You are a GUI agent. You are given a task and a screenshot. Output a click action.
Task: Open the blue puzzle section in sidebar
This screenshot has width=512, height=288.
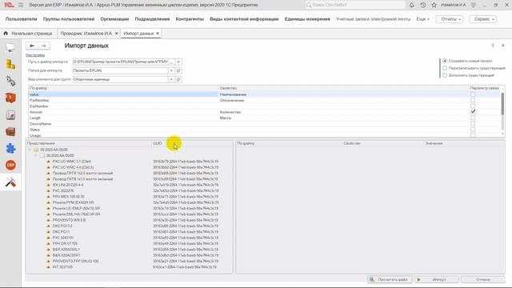click(x=10, y=148)
